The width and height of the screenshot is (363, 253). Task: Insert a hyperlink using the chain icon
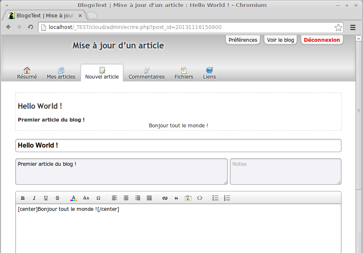pyautogui.click(x=165, y=198)
